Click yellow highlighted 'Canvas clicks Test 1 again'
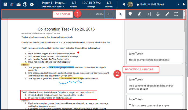 (x=71, y=78)
